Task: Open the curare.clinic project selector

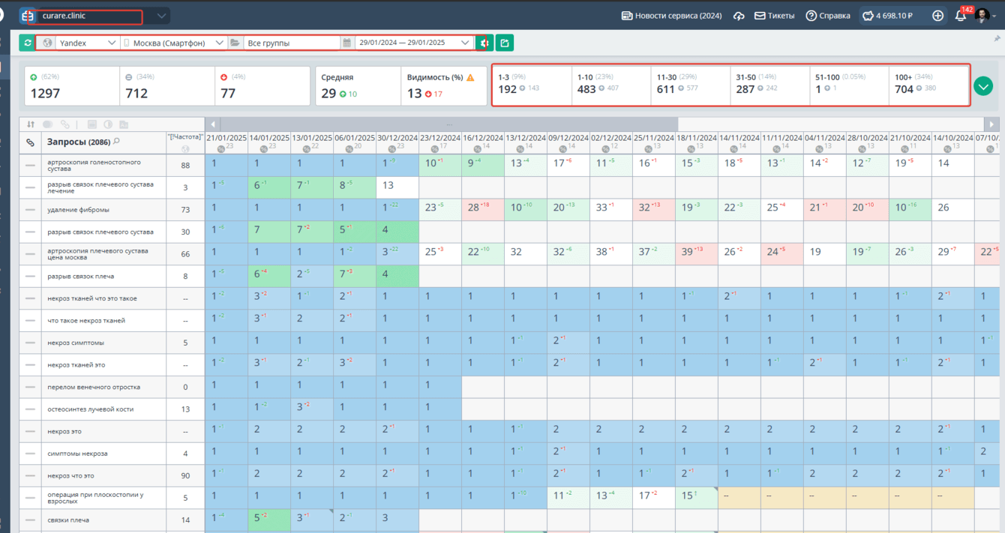Action: (x=94, y=16)
